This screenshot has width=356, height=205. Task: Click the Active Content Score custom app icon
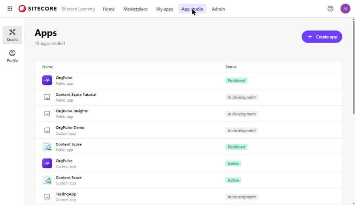[x=47, y=180]
